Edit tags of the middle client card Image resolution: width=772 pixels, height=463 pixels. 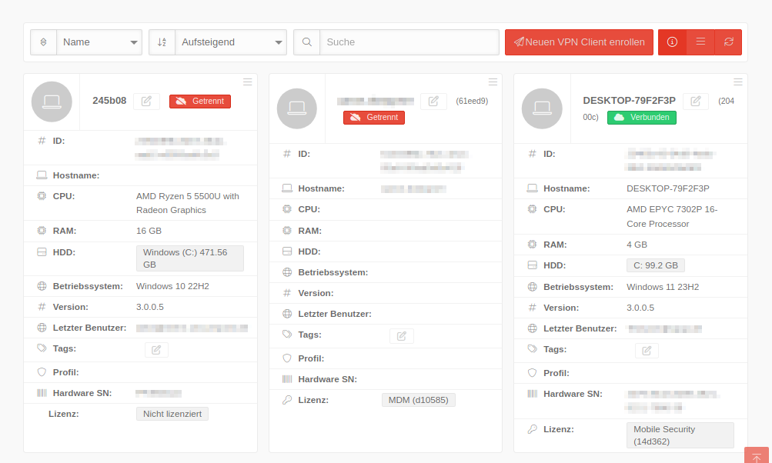[401, 336]
